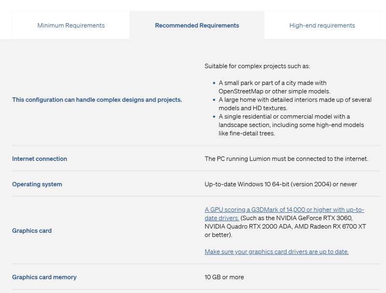
Task: Click the single residential or commercial model bullet
Action: [291, 125]
